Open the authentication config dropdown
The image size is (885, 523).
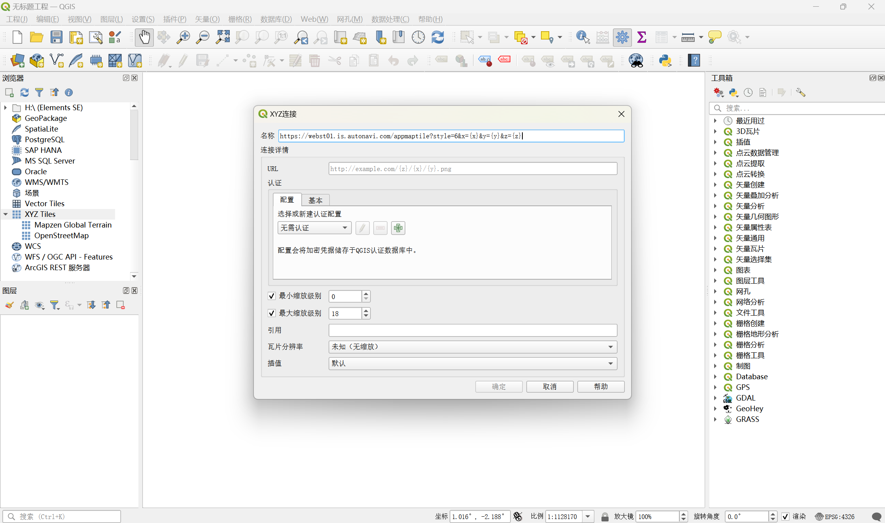(x=314, y=228)
